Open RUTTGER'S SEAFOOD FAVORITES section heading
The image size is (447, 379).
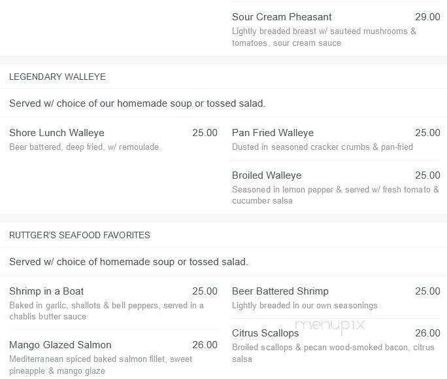(80, 235)
